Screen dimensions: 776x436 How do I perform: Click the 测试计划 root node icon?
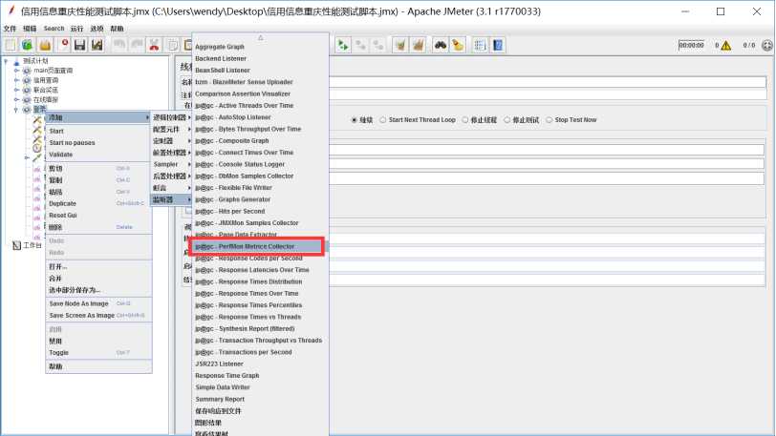click(16, 61)
